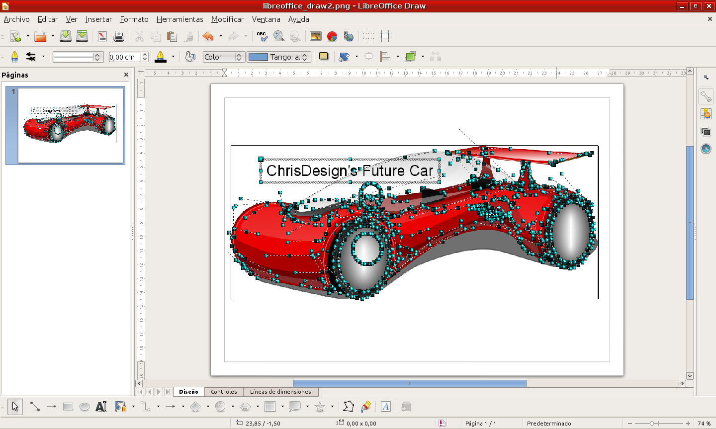Toggle Edit Points mode
This screenshot has width=716, height=429.
coord(348,407)
